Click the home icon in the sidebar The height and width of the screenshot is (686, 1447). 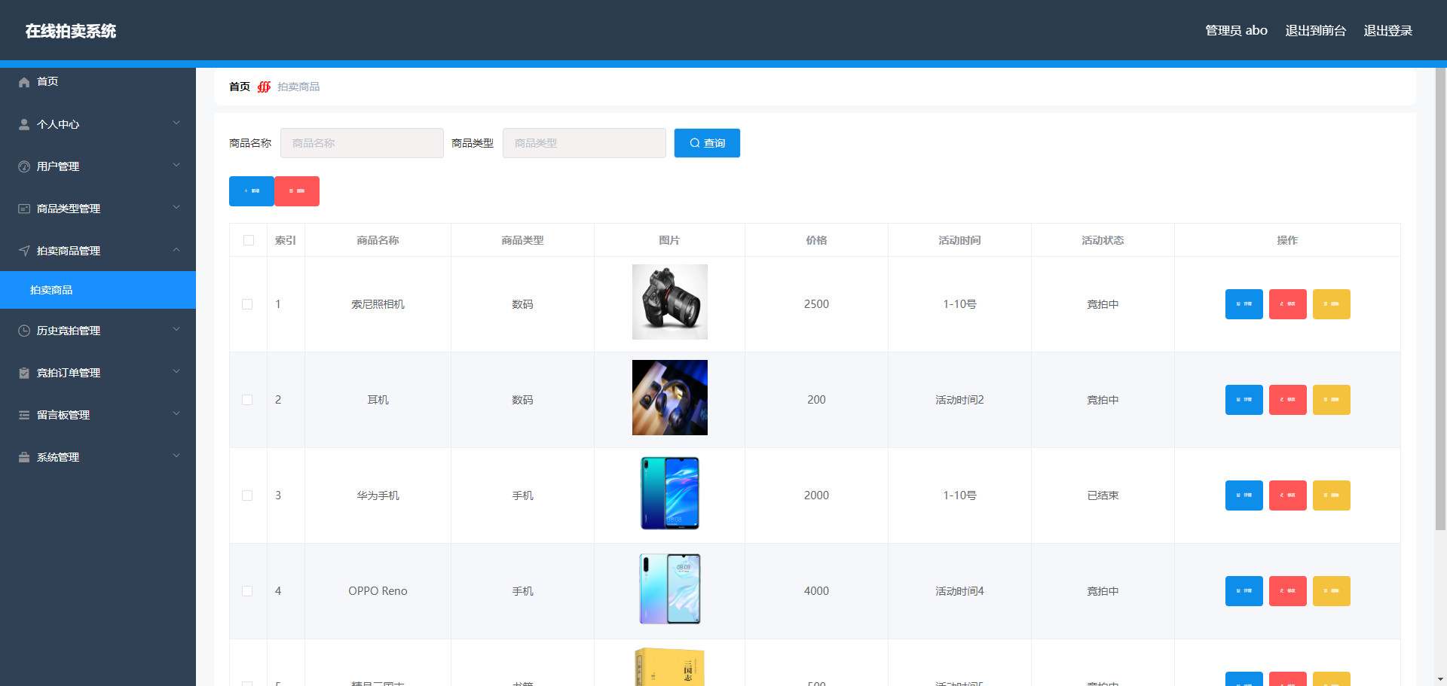click(x=24, y=82)
